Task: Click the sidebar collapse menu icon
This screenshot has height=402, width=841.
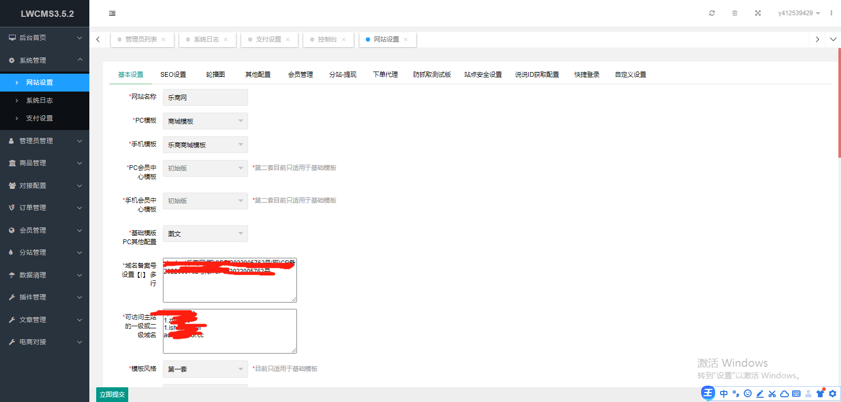Action: coord(112,13)
